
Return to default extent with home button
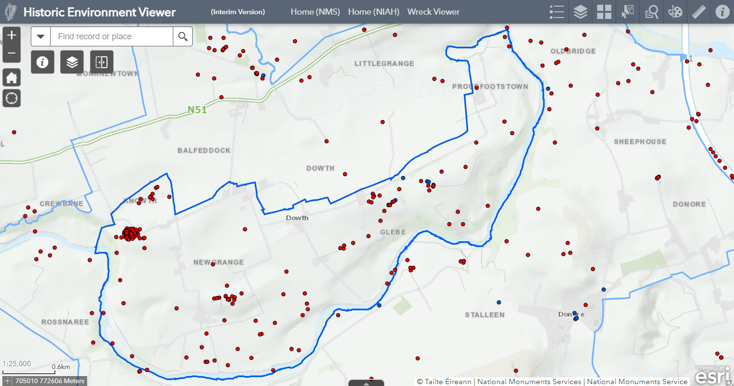point(11,77)
